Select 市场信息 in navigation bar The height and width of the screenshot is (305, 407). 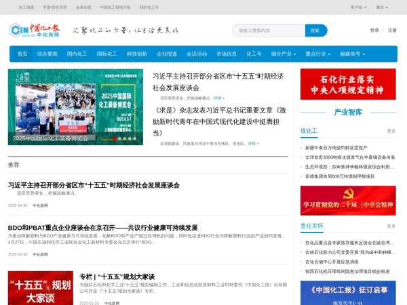(x=227, y=54)
